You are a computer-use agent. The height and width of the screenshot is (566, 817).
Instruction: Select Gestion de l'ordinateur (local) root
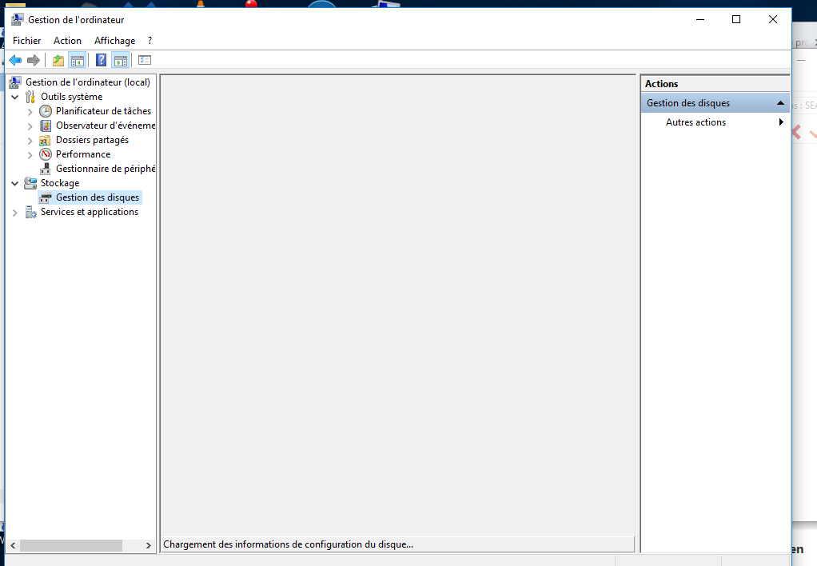(x=88, y=82)
